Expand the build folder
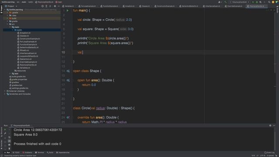 (x=7, y=18)
